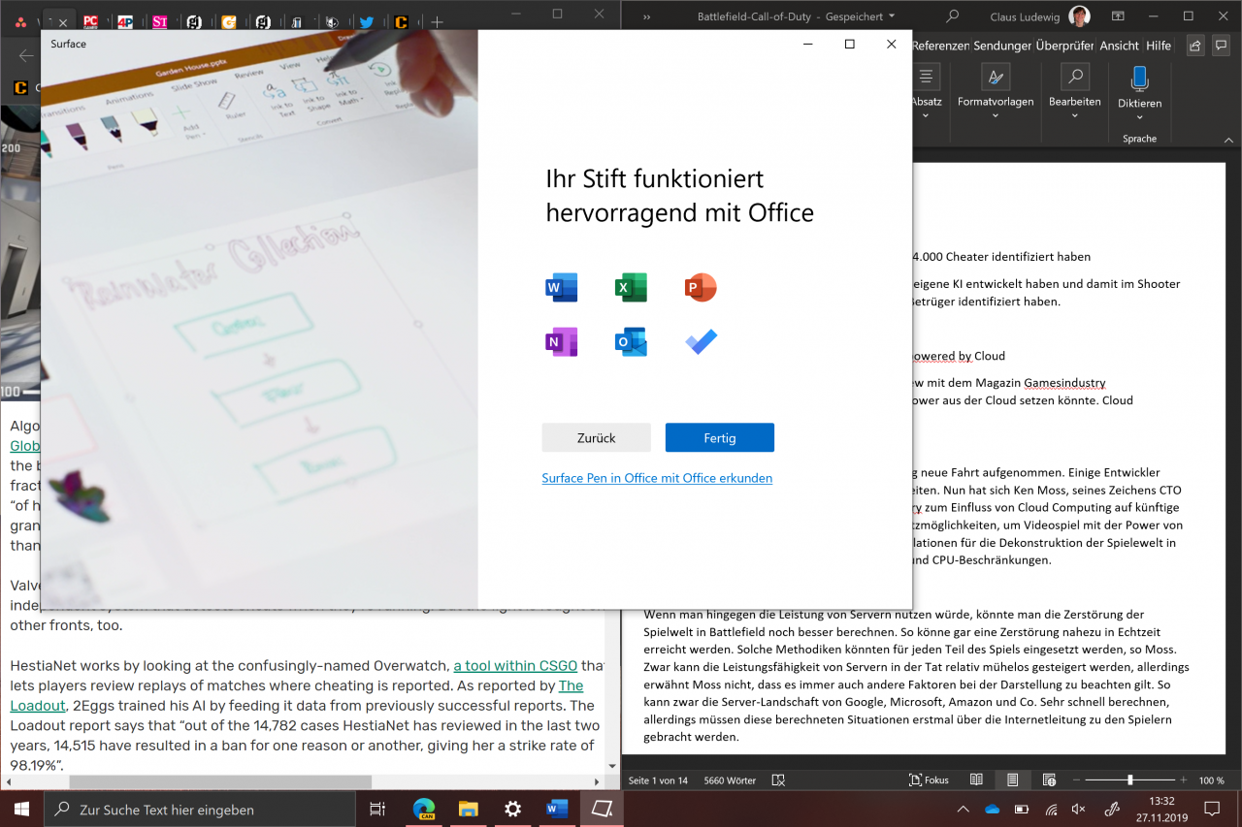The image size is (1242, 827).
Task: Click the Excel icon in the Surface dialog
Action: (631, 288)
